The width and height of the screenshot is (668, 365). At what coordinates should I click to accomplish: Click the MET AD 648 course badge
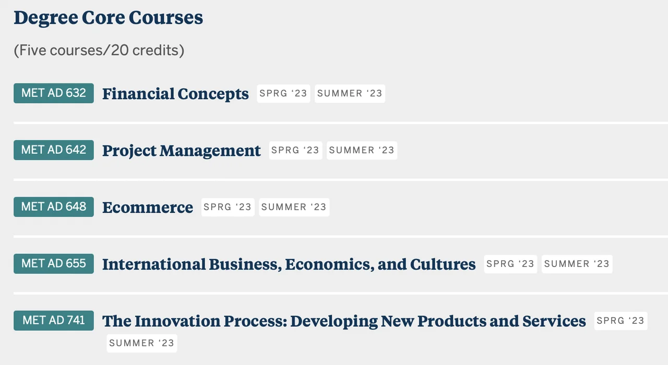(x=54, y=207)
